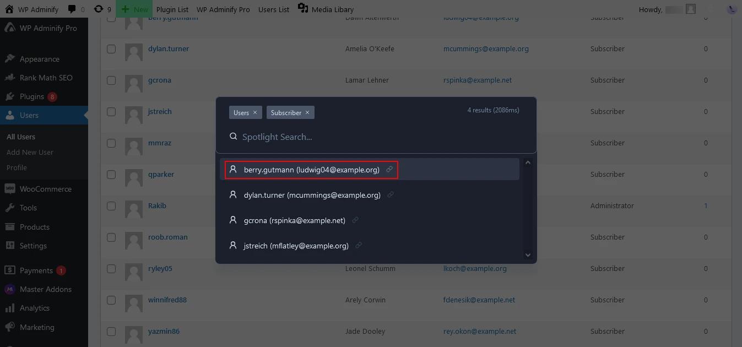
Task: Click the New button in the admin bar
Action: (x=134, y=9)
